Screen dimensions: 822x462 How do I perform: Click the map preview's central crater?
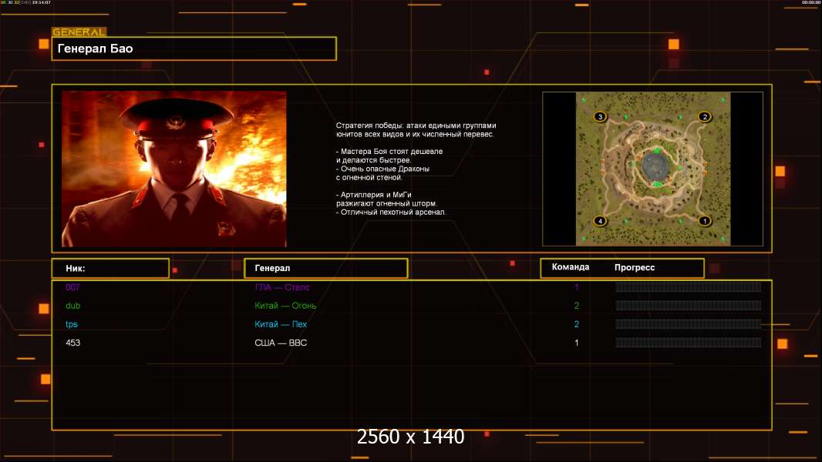click(655, 167)
